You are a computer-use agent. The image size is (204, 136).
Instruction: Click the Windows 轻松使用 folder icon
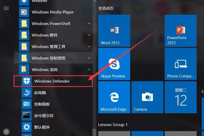tap(24, 58)
